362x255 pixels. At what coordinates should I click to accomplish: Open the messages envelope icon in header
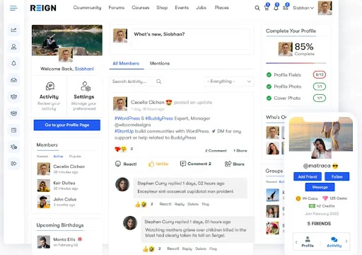[286, 8]
